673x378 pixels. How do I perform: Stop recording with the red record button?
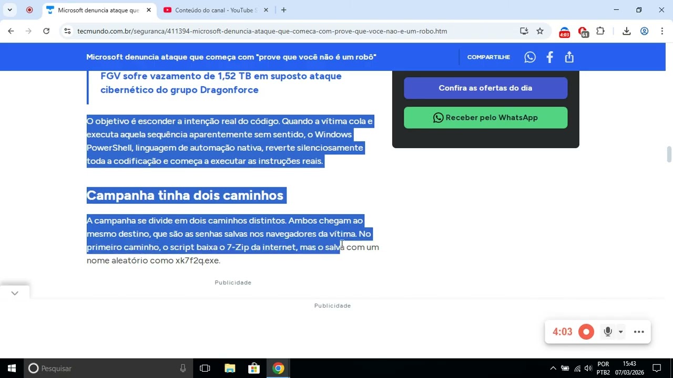coord(586,332)
